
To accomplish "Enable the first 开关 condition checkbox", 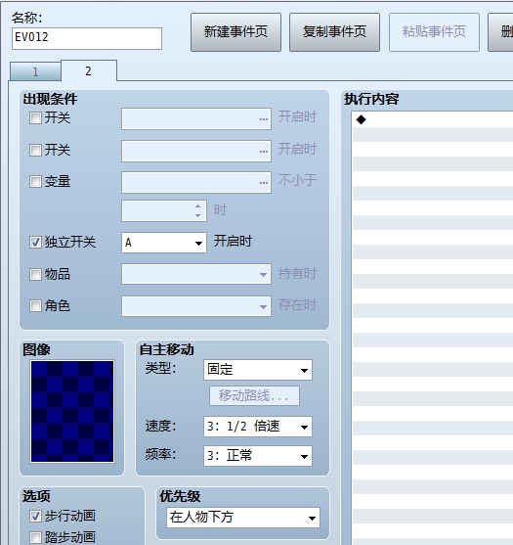I will pyautogui.click(x=35, y=117).
